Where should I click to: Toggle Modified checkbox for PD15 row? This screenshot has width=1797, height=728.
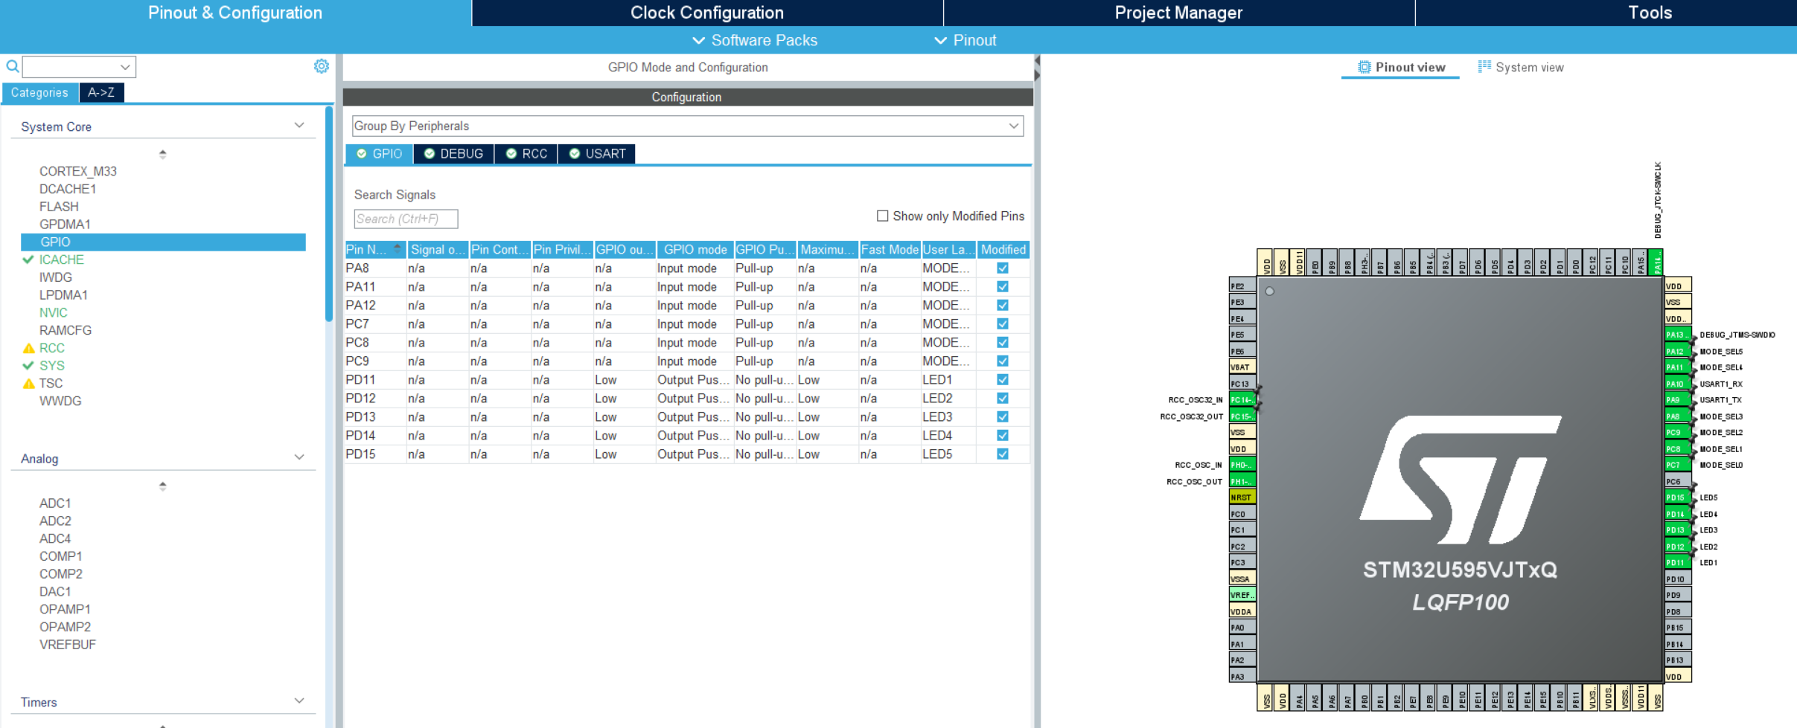click(x=1003, y=454)
